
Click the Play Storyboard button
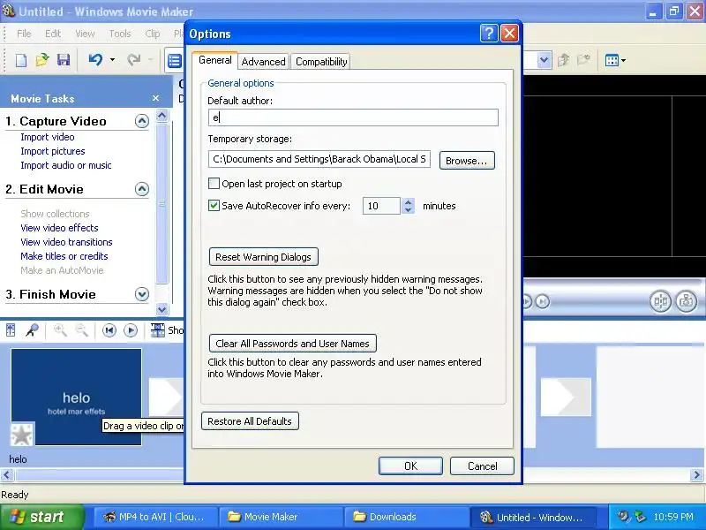pyautogui.click(x=131, y=330)
